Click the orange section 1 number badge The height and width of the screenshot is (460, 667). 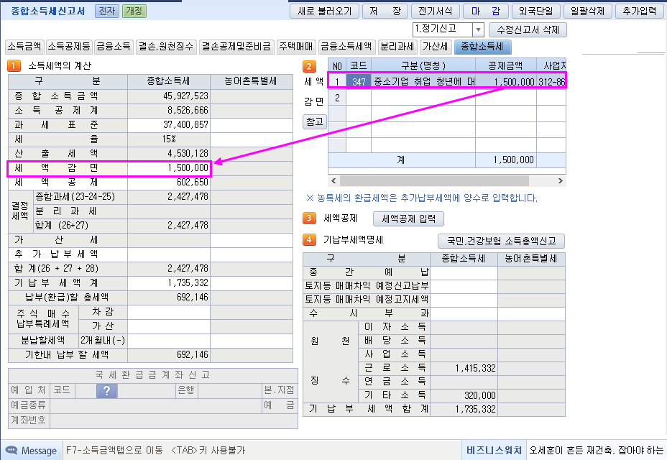point(14,65)
